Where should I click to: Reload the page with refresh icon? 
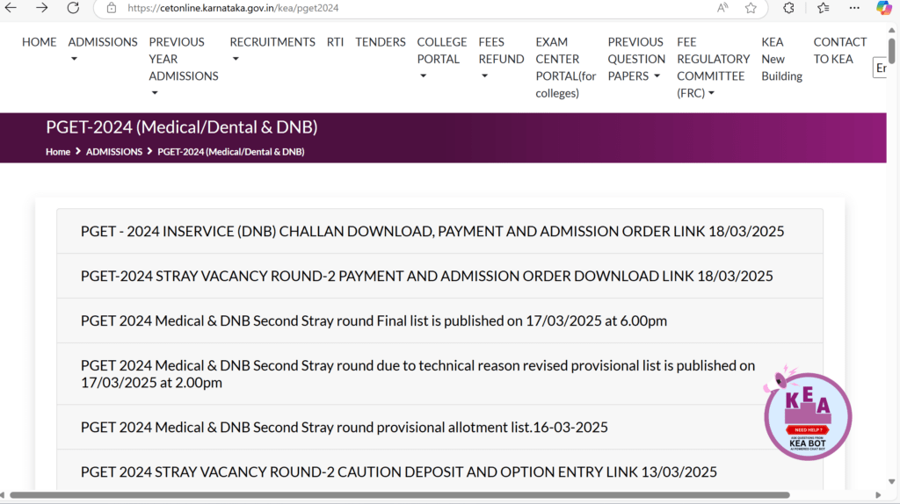point(73,8)
